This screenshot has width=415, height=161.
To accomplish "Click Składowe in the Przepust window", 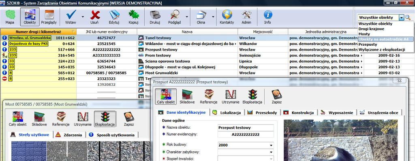I will [x=187, y=97].
